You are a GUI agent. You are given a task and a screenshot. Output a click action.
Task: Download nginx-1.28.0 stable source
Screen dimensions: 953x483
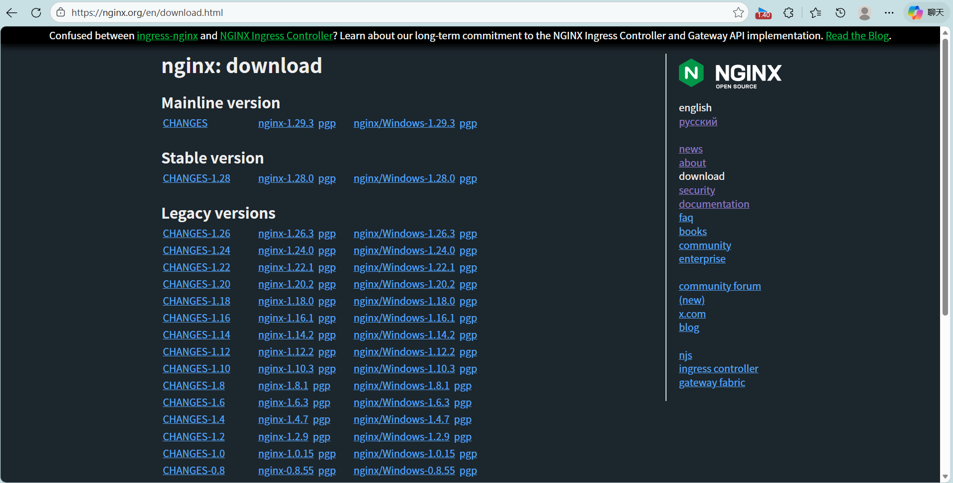(x=286, y=178)
